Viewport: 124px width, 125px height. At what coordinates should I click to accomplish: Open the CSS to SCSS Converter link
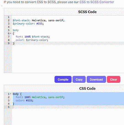point(97,2)
